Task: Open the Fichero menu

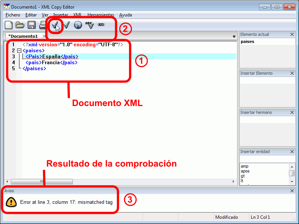Action: click(13, 15)
